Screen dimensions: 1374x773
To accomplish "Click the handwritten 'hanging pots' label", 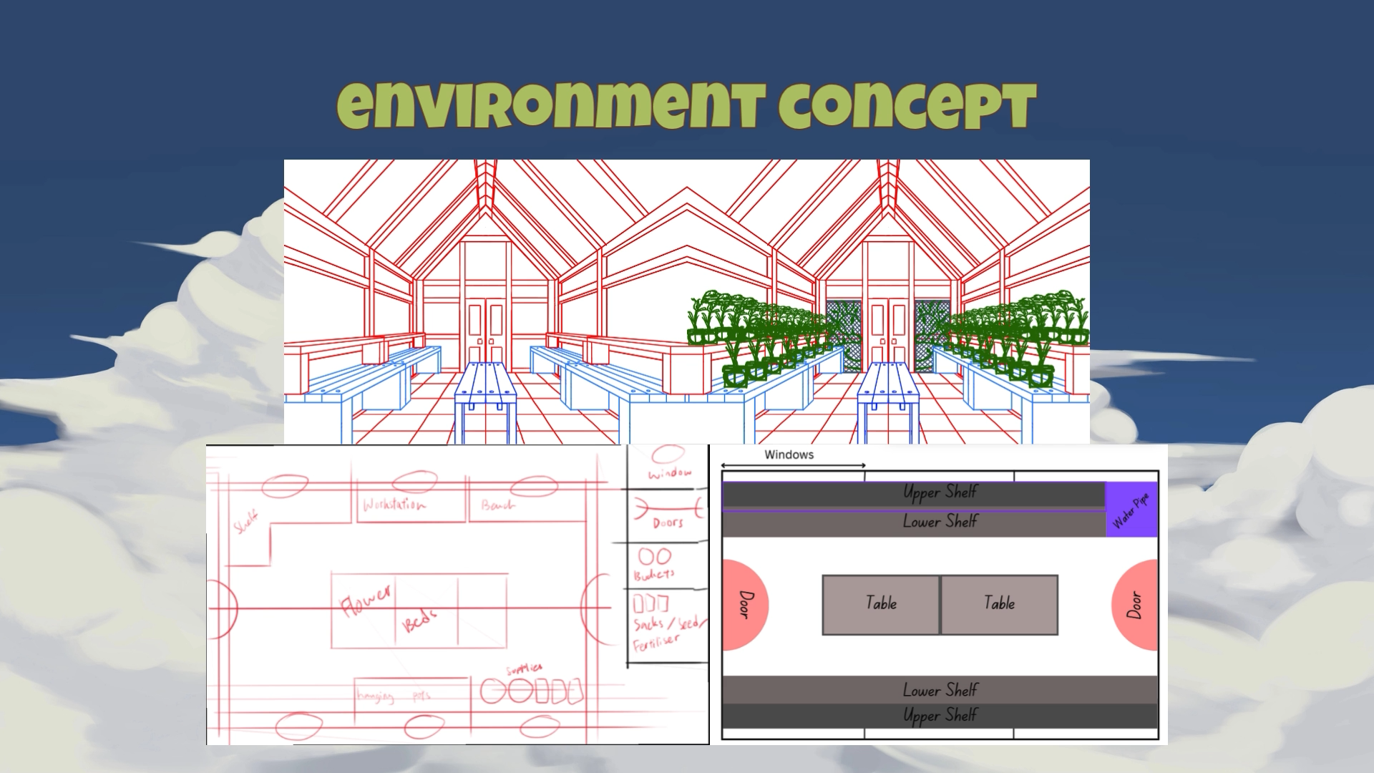I will pos(394,696).
